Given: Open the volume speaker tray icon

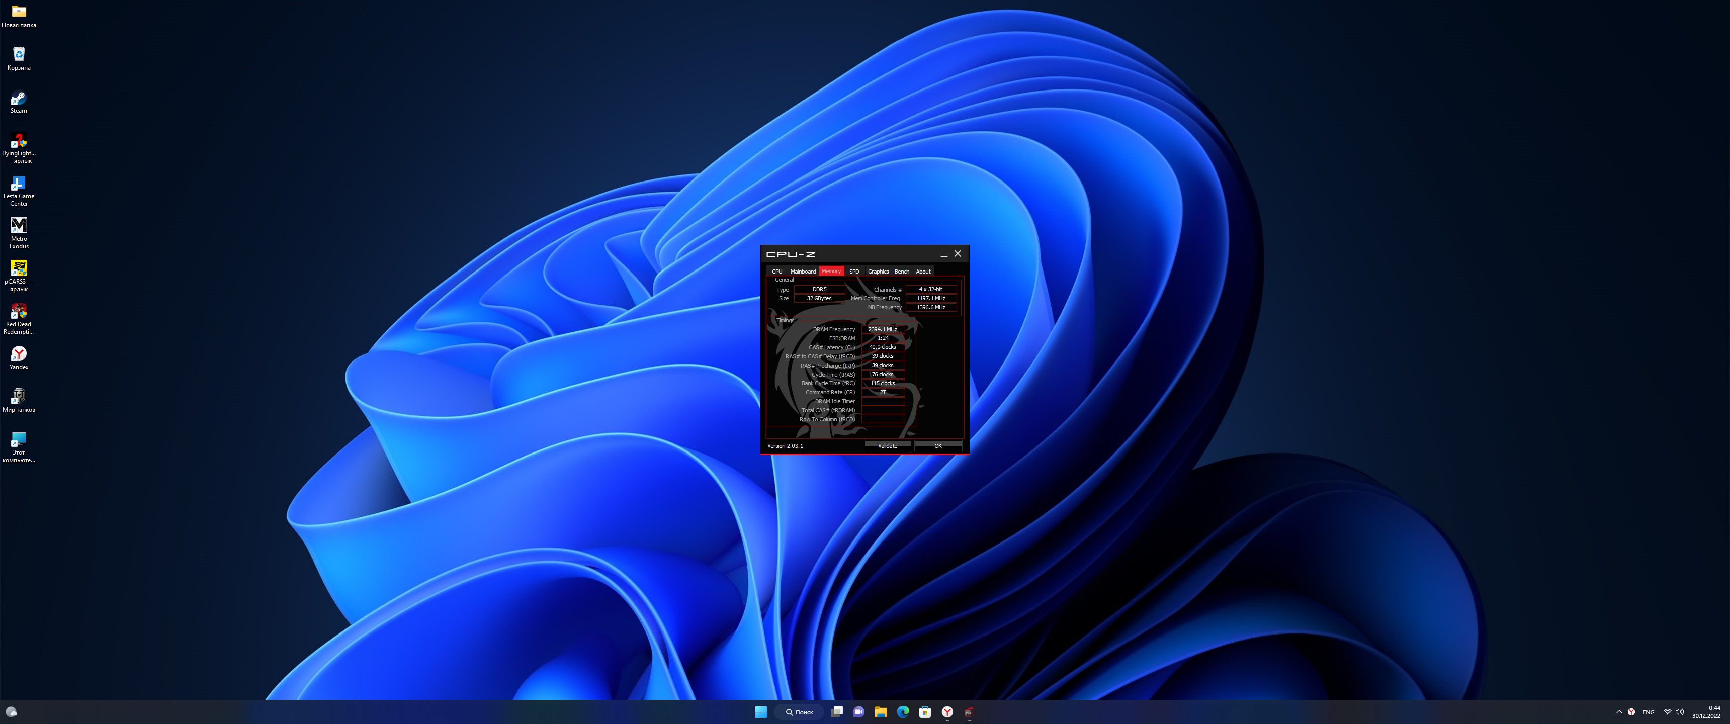Looking at the screenshot, I should 1680,712.
